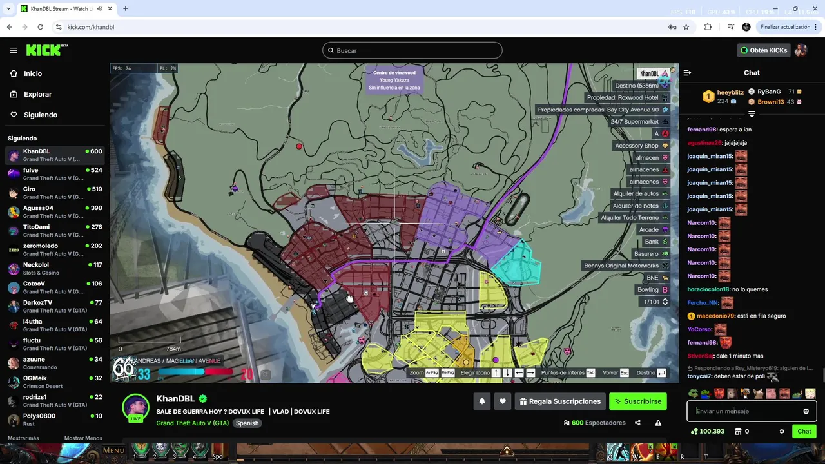Screen dimensions: 825x464
Task: Open Explorar in sidebar
Action: pyautogui.click(x=37, y=94)
